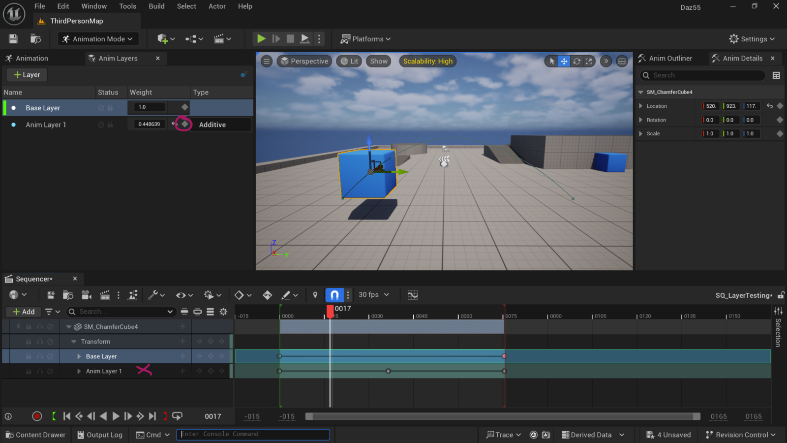Toggle the lock on Anim Layer 1
Screen dimensions: 787x443
110,125
